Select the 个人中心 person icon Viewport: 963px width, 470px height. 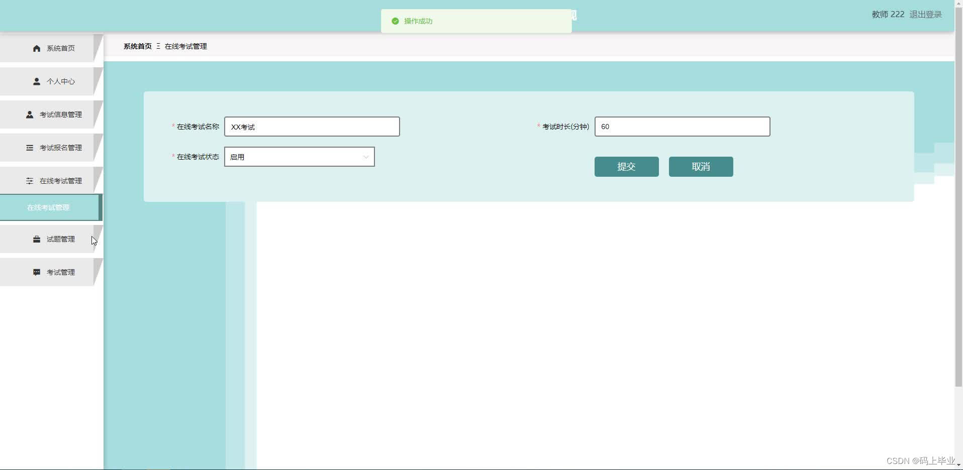pyautogui.click(x=36, y=81)
